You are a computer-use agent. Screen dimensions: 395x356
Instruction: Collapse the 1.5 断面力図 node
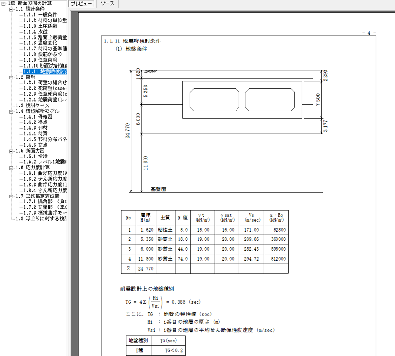click(11, 151)
